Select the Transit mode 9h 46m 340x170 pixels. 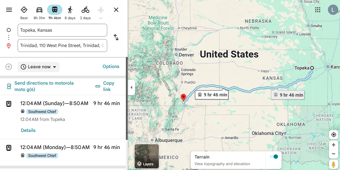(55, 13)
